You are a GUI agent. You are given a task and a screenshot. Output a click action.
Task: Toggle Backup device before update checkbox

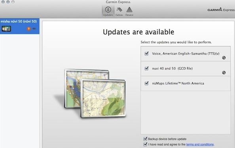point(145,139)
